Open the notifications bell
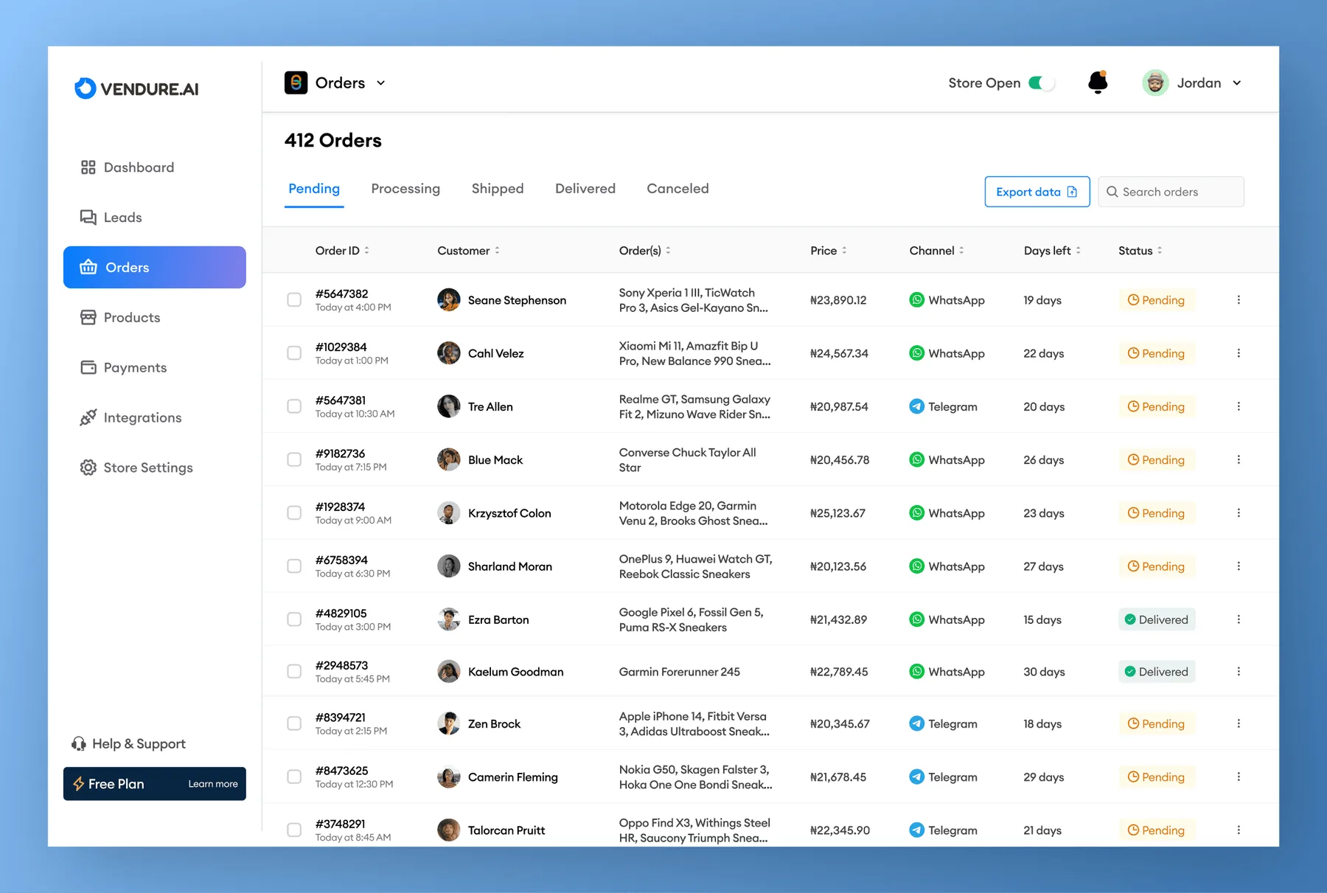This screenshot has height=893, width=1327. point(1098,82)
